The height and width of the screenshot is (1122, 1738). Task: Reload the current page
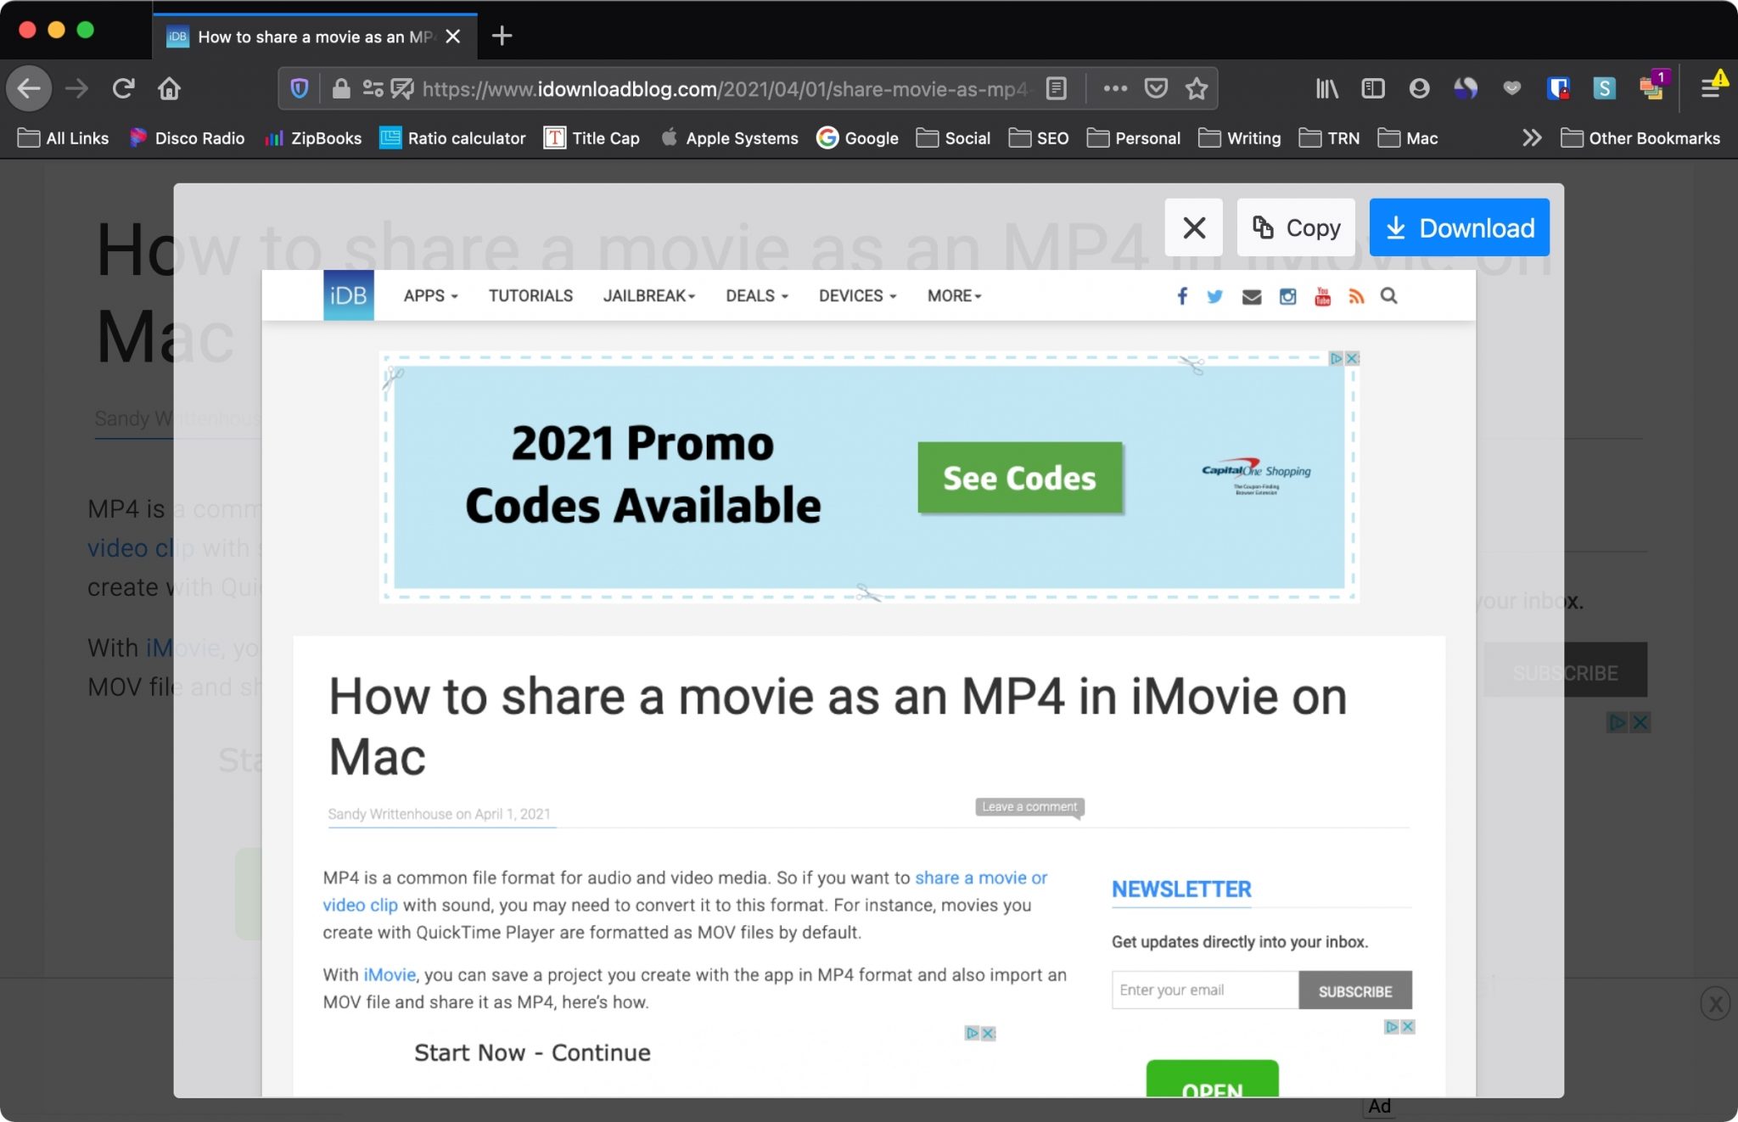coord(123,88)
